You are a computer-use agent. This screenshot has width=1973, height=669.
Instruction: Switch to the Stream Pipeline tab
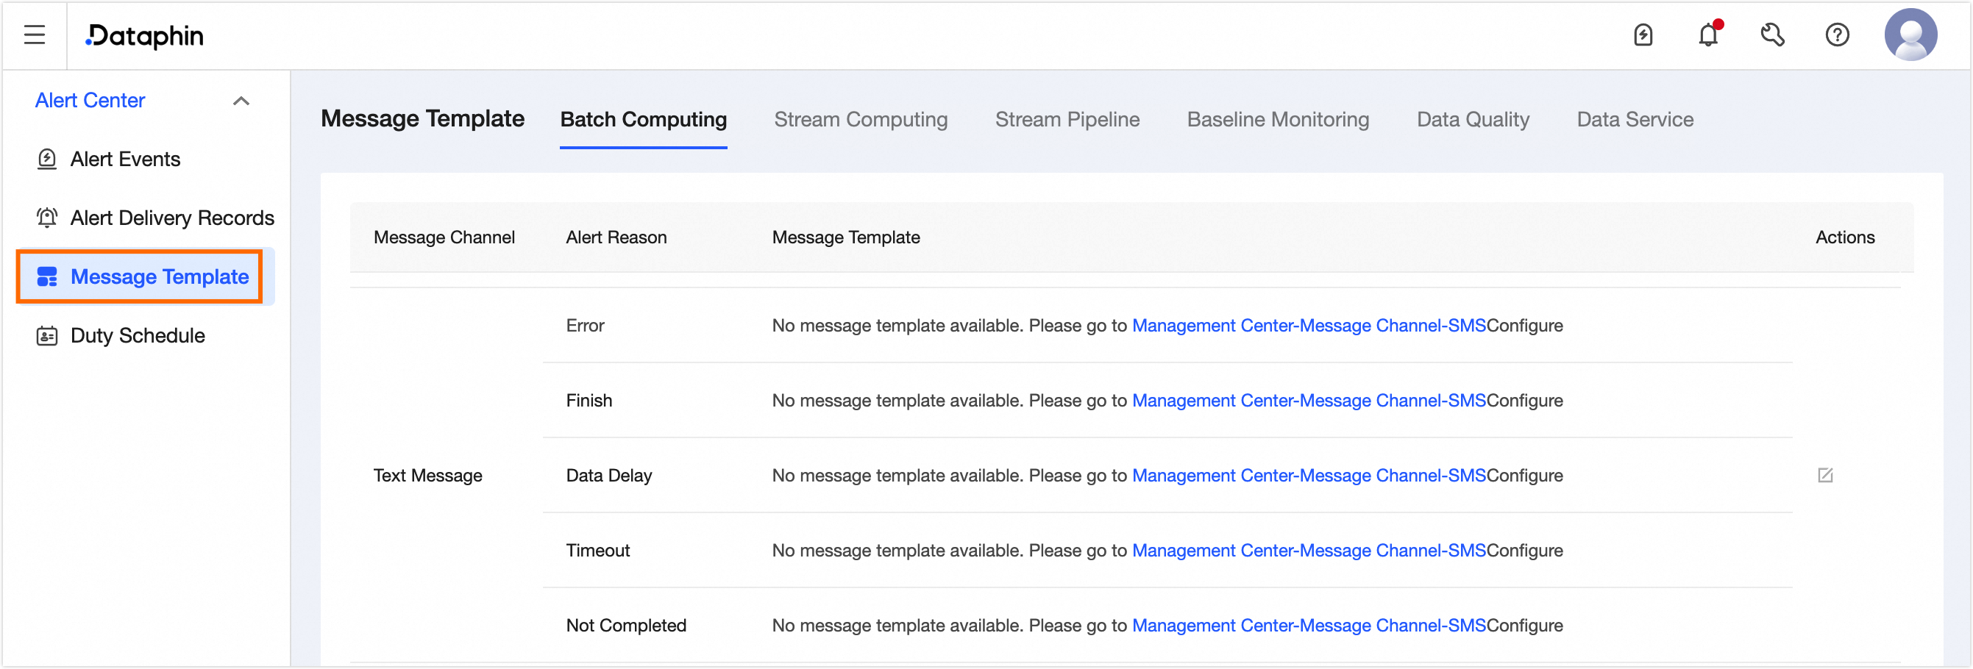point(1067,119)
